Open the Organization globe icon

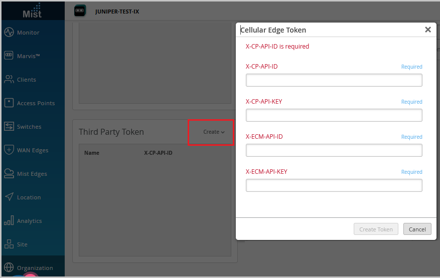point(9,267)
